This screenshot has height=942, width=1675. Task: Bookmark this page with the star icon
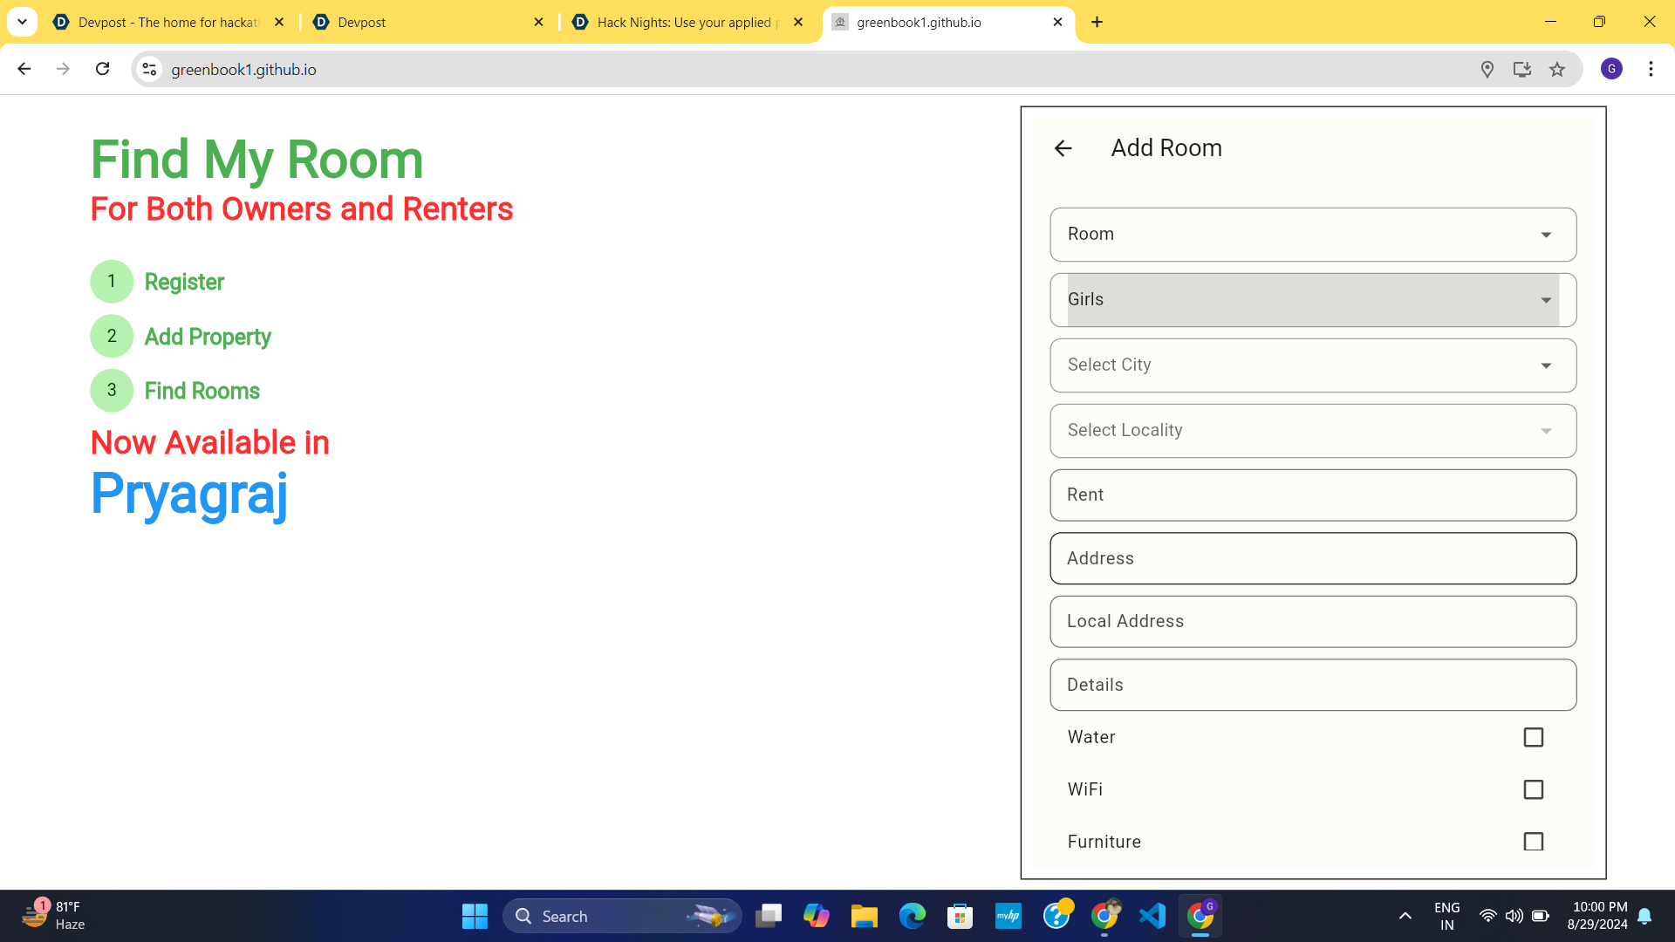1557,70
